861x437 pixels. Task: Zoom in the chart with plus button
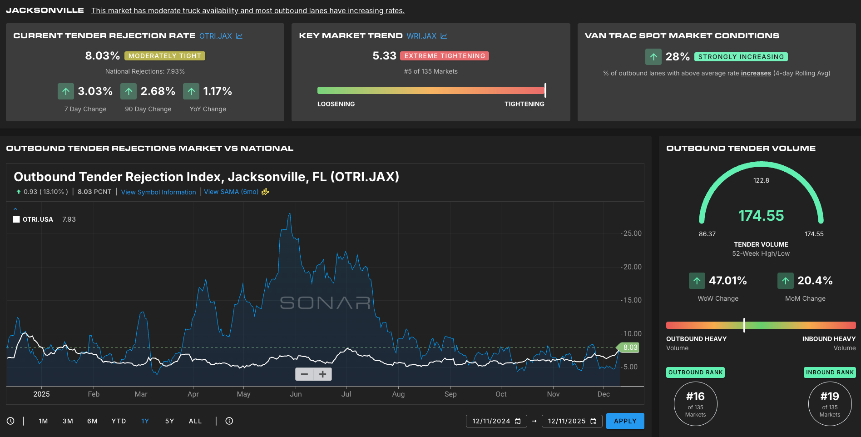(x=323, y=374)
